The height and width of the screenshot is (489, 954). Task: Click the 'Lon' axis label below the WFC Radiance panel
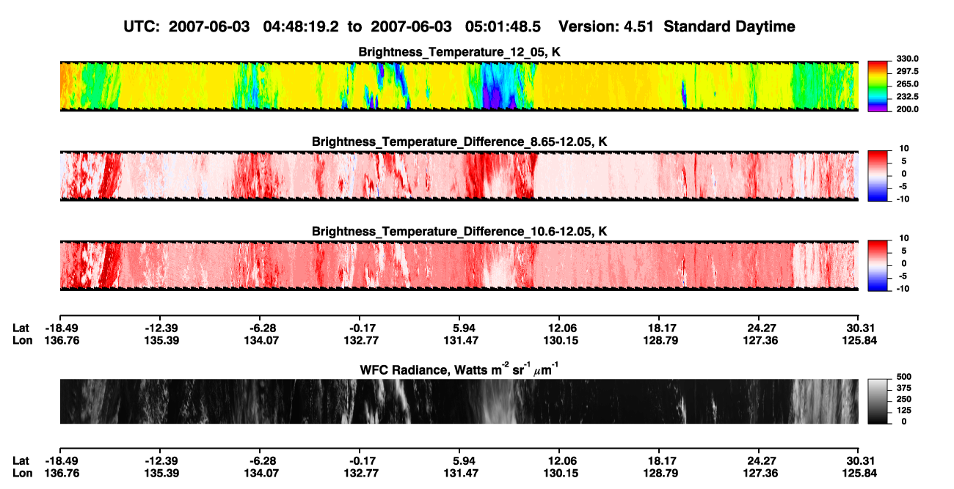(x=22, y=473)
